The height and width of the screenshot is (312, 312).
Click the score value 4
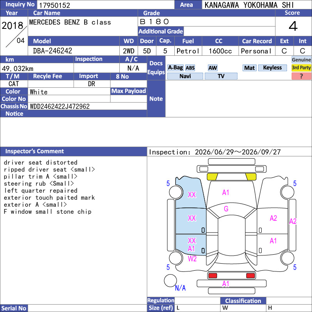click(x=293, y=26)
